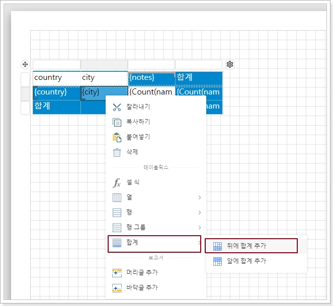Open the 합계 menu item
Viewport: 333px width, 306px height.
click(154, 243)
